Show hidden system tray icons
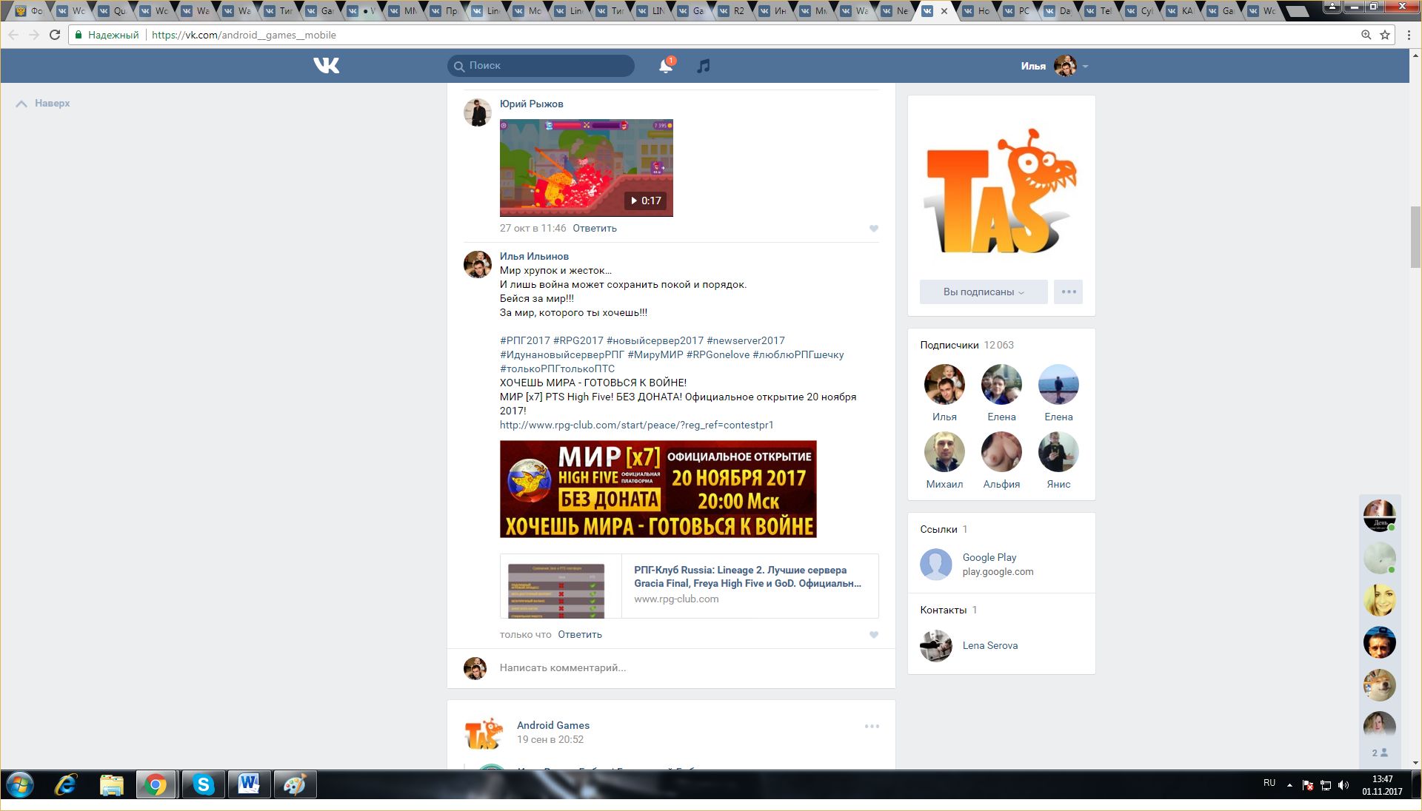The width and height of the screenshot is (1422, 811). pyautogui.click(x=1289, y=784)
